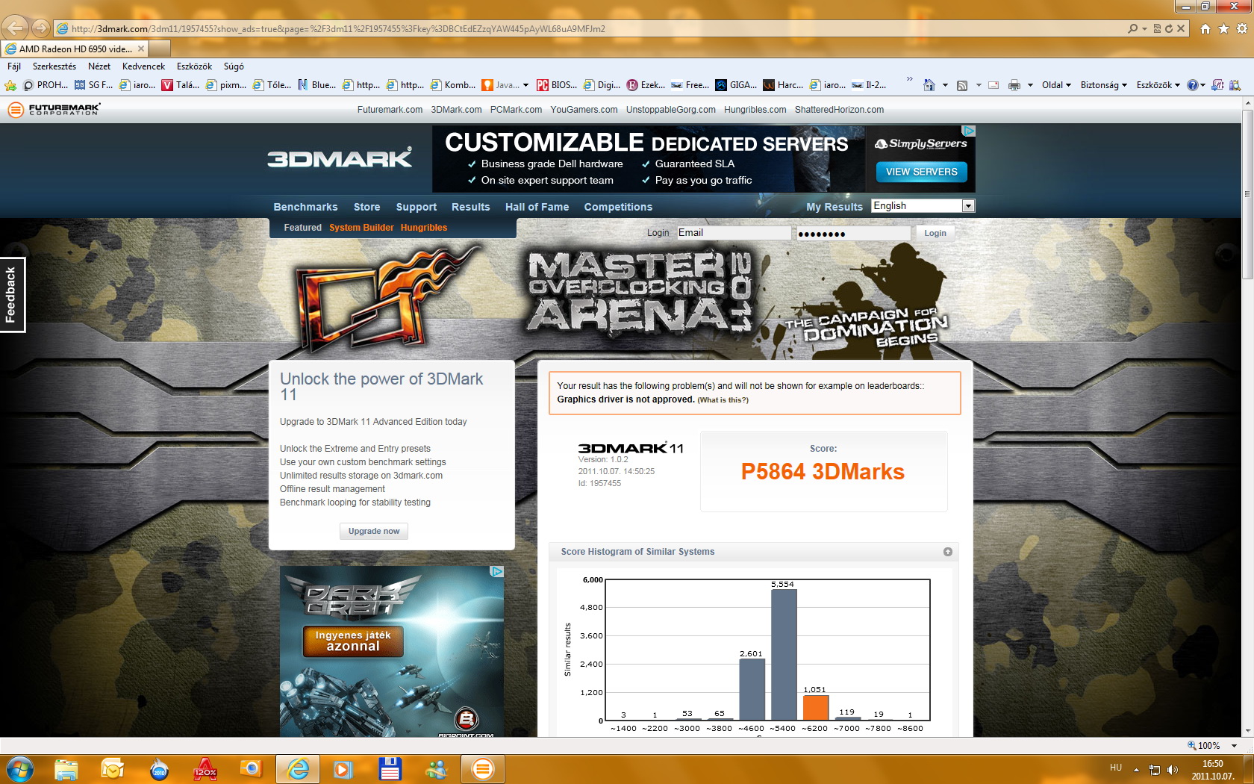Collapse the Score Histogram section arrow
The image size is (1254, 784).
947,552
